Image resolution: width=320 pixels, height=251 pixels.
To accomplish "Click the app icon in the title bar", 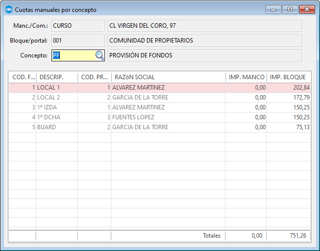I will [8, 10].
